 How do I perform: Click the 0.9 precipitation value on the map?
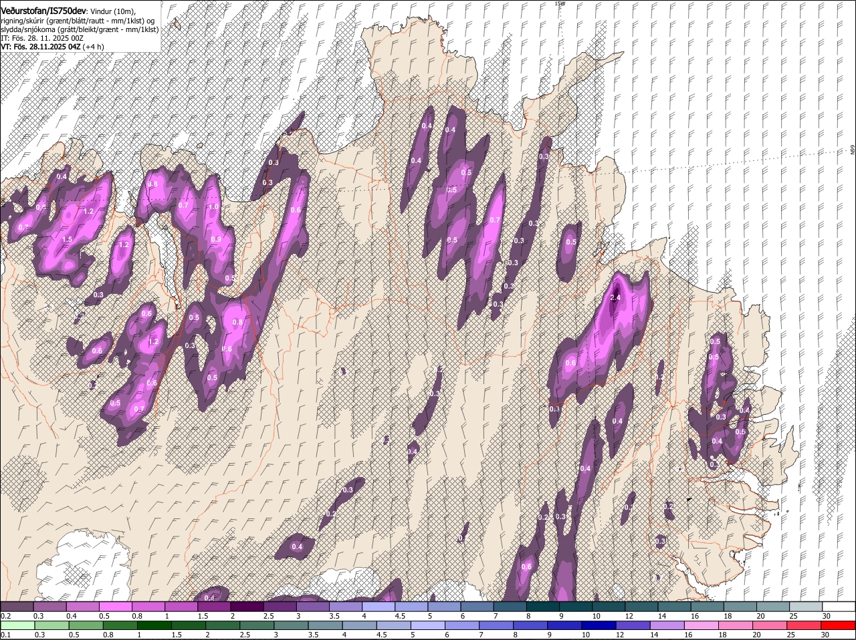(216, 239)
